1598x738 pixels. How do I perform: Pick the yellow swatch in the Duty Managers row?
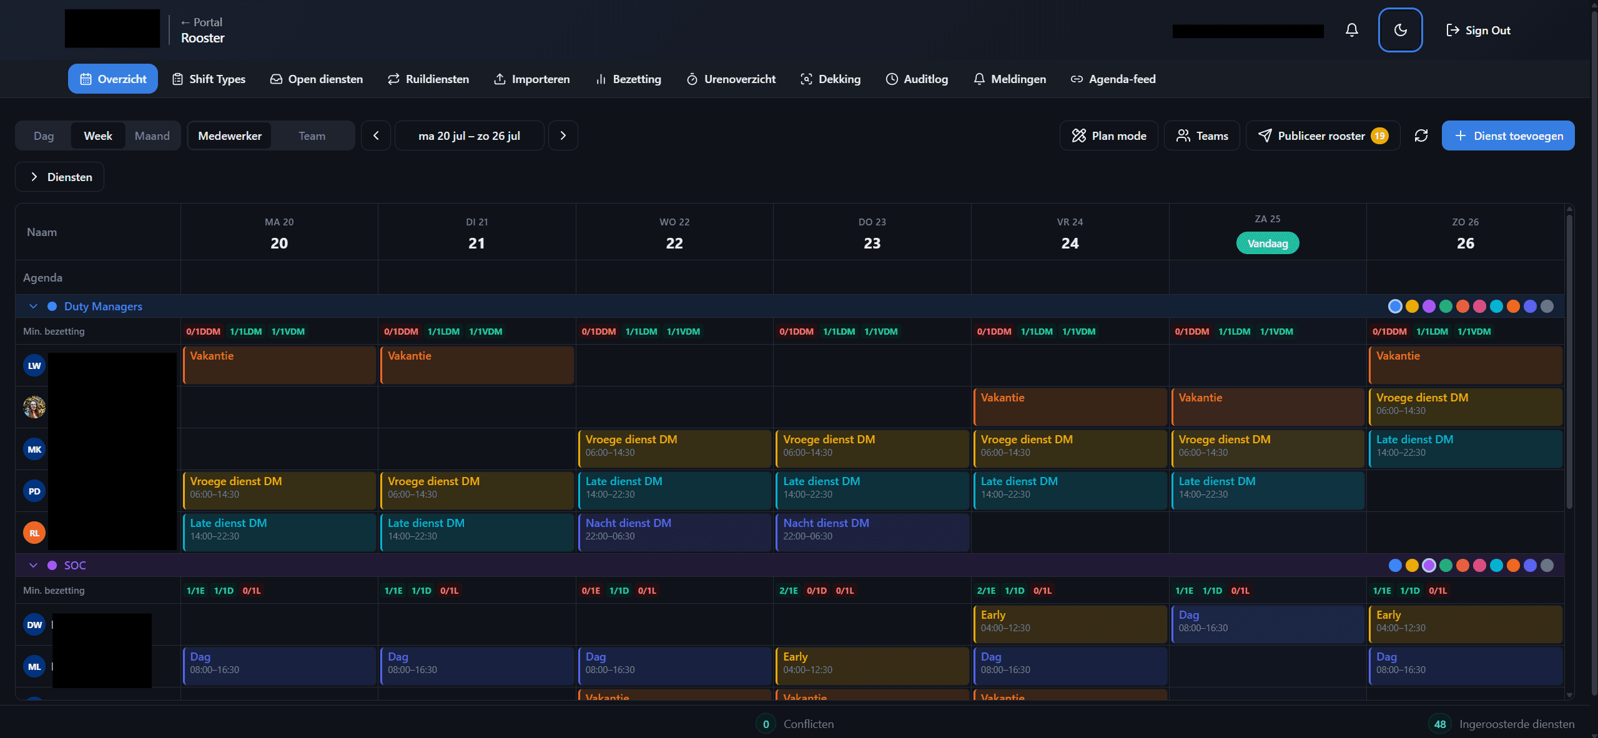[1412, 307]
